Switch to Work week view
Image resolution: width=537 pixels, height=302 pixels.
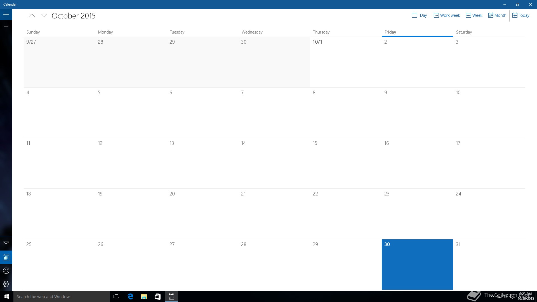tap(447, 15)
